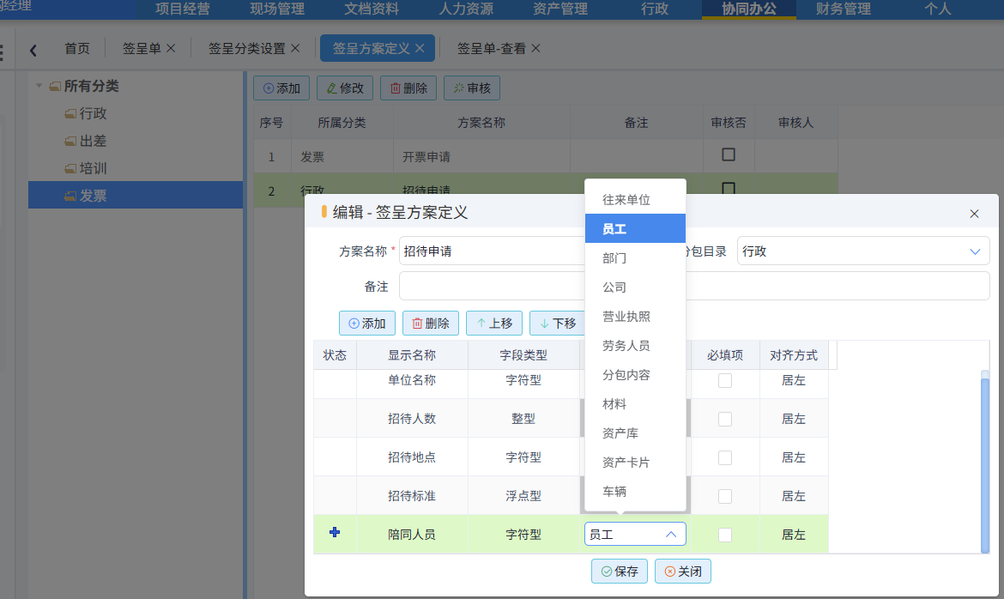Click the top toolbar 添加 button
Viewport: 1004px width, 599px height.
[x=281, y=88]
